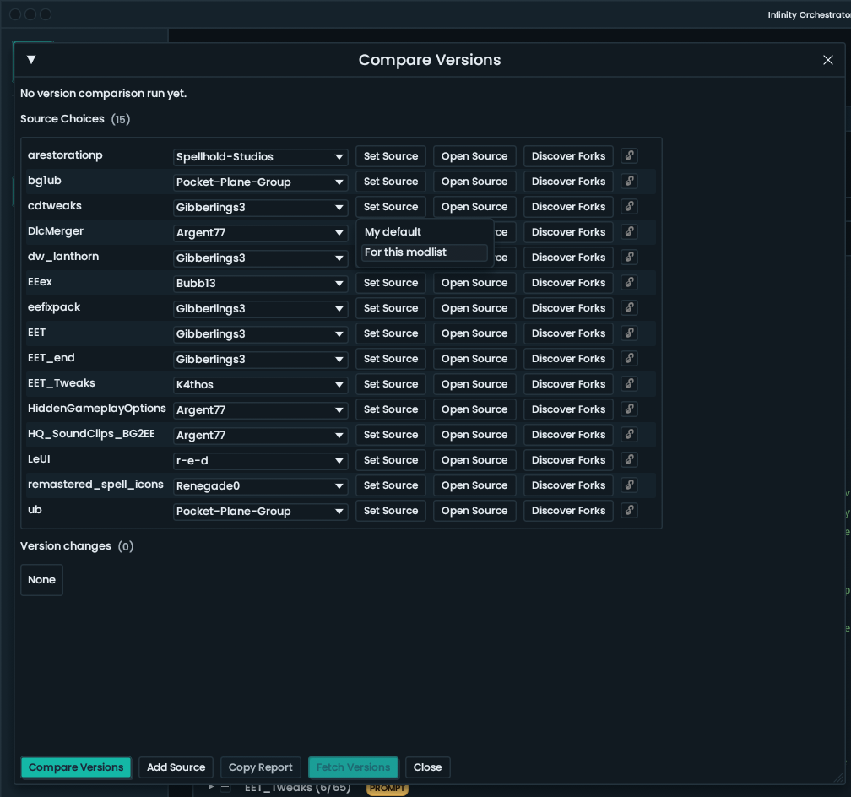Click link icon in bg1ub row
This screenshot has width=851, height=797.
(629, 182)
